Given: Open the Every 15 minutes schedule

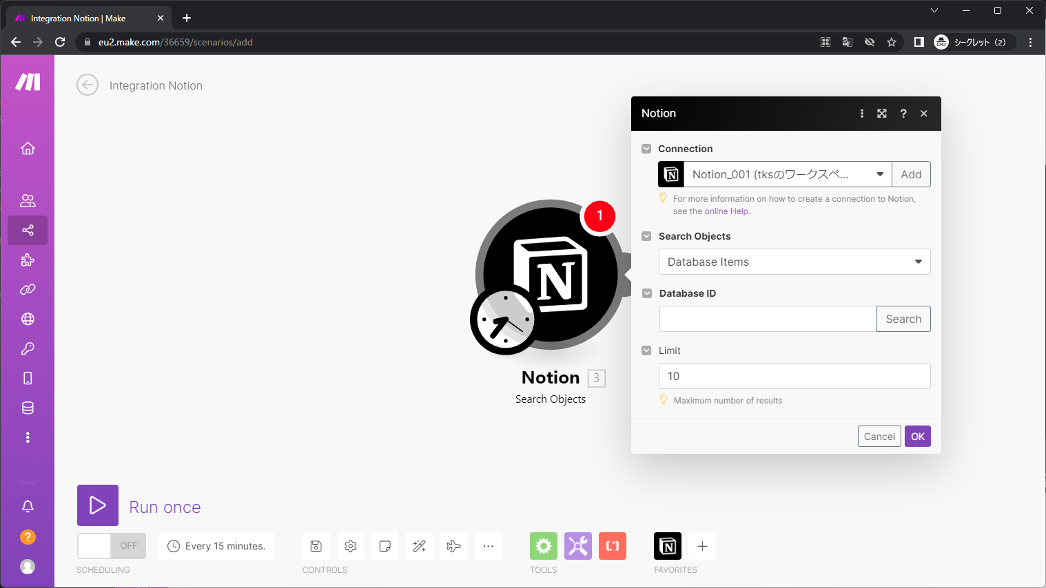Looking at the screenshot, I should (x=216, y=546).
